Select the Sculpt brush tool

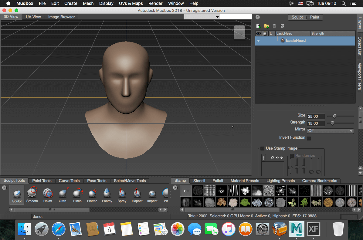[x=17, y=194]
